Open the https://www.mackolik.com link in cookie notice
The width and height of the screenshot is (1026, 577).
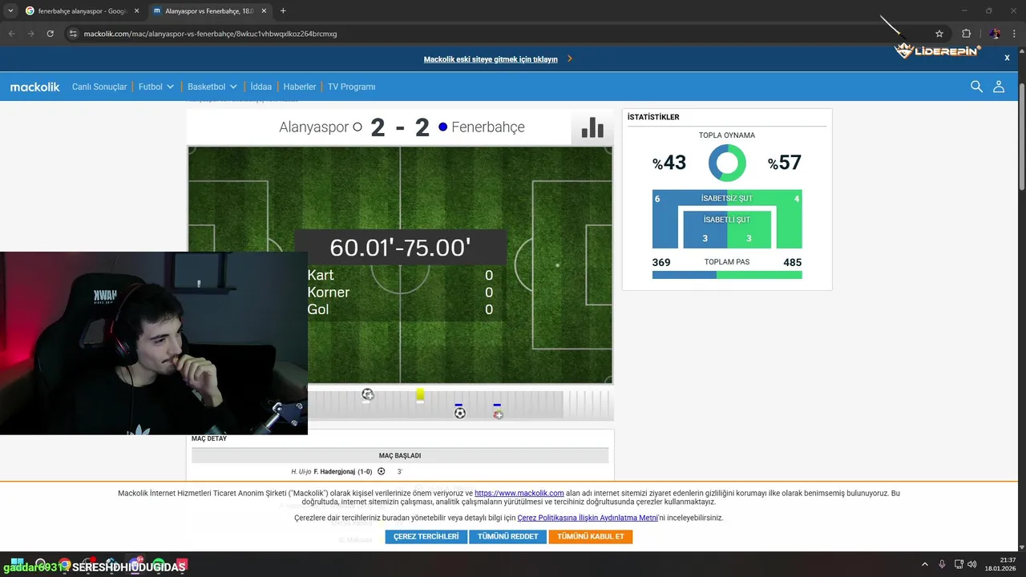[519, 494]
